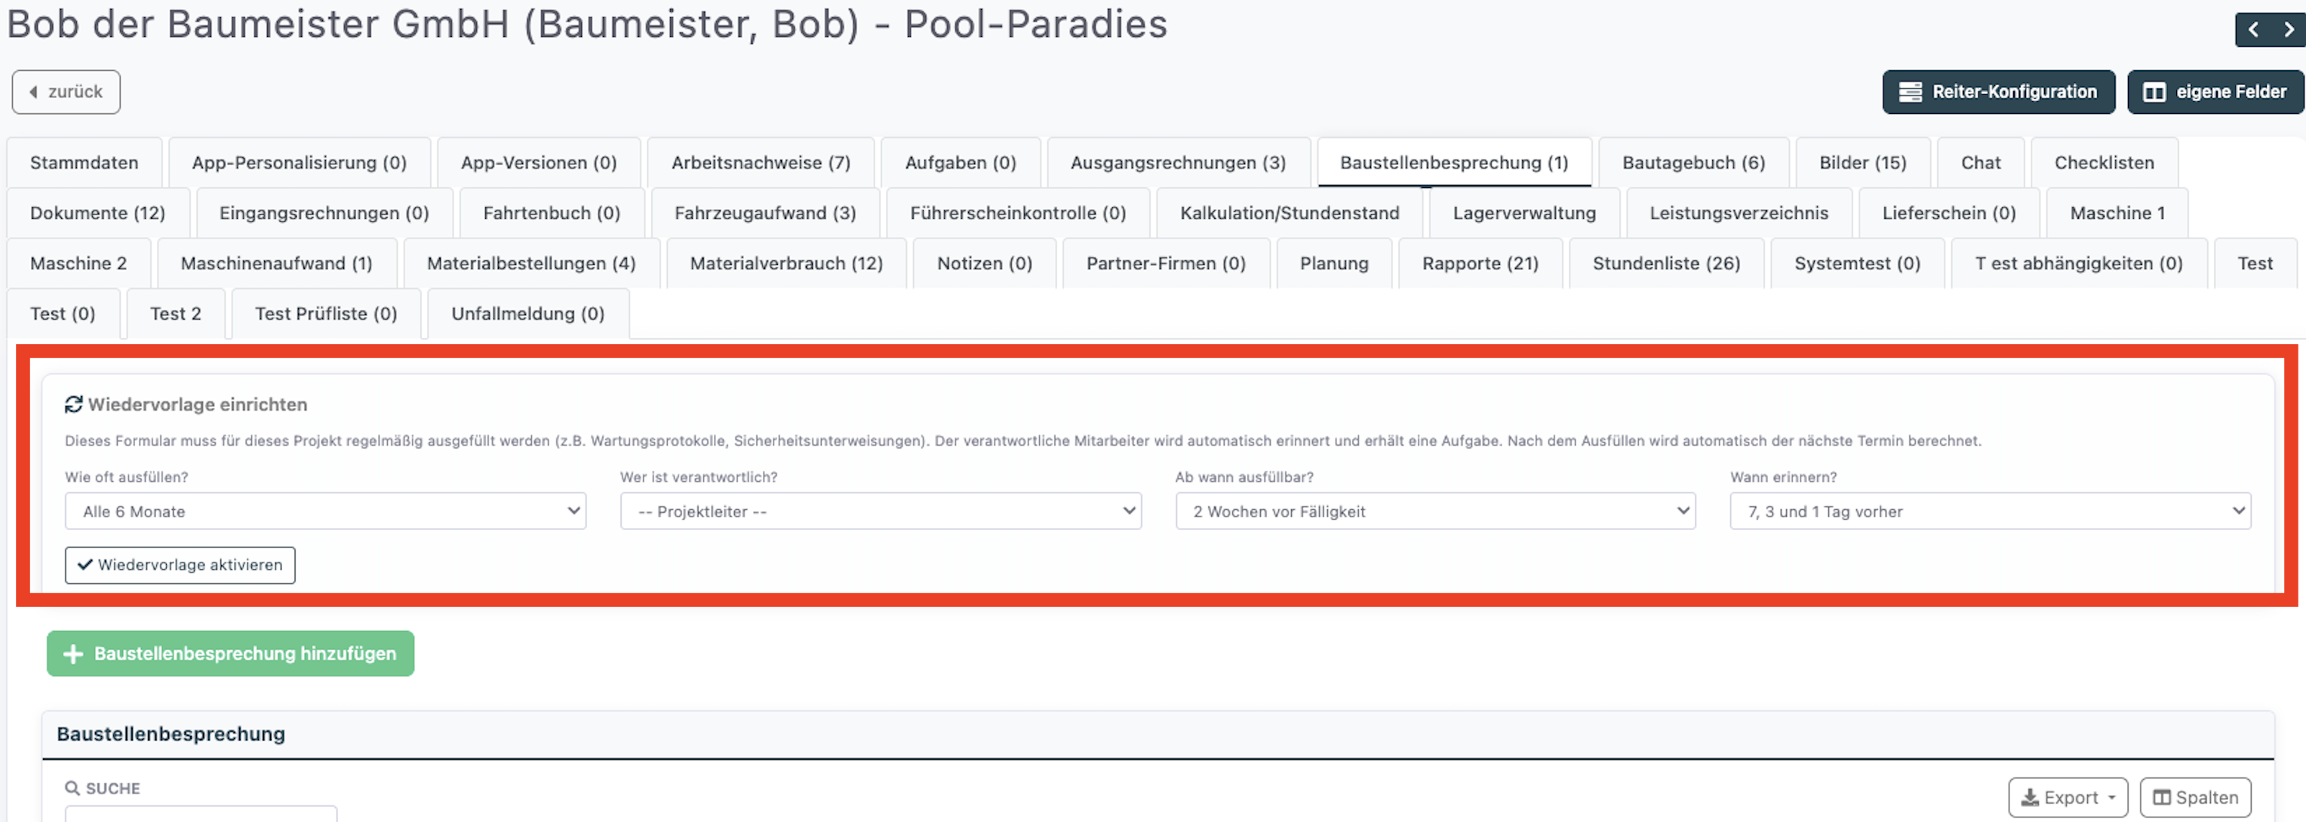Click the SUCHE search input field
The height and width of the screenshot is (822, 2306).
coord(201,814)
